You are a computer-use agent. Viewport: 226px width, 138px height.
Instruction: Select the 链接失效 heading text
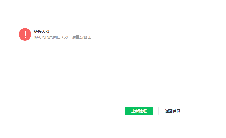pos(42,31)
